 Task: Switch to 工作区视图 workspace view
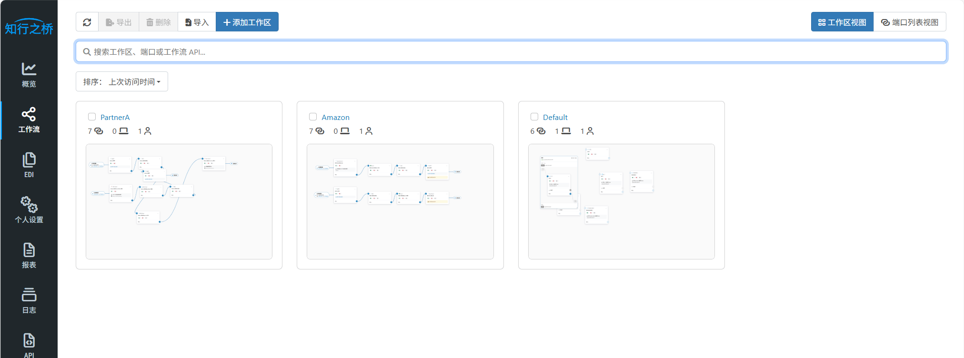[x=842, y=22]
